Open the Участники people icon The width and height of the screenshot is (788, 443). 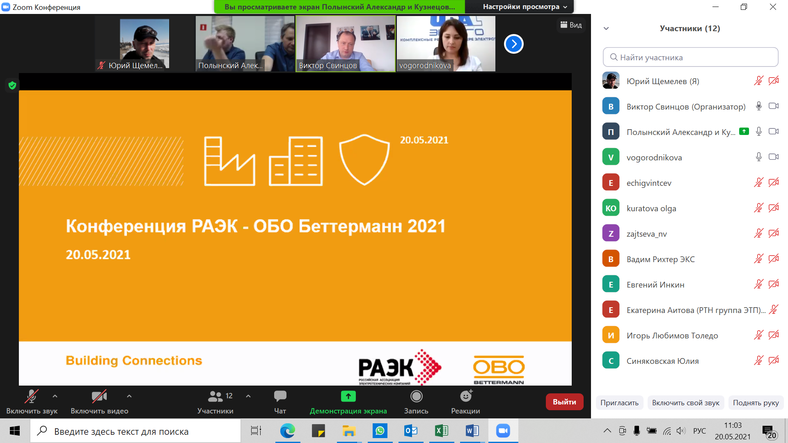pyautogui.click(x=215, y=396)
